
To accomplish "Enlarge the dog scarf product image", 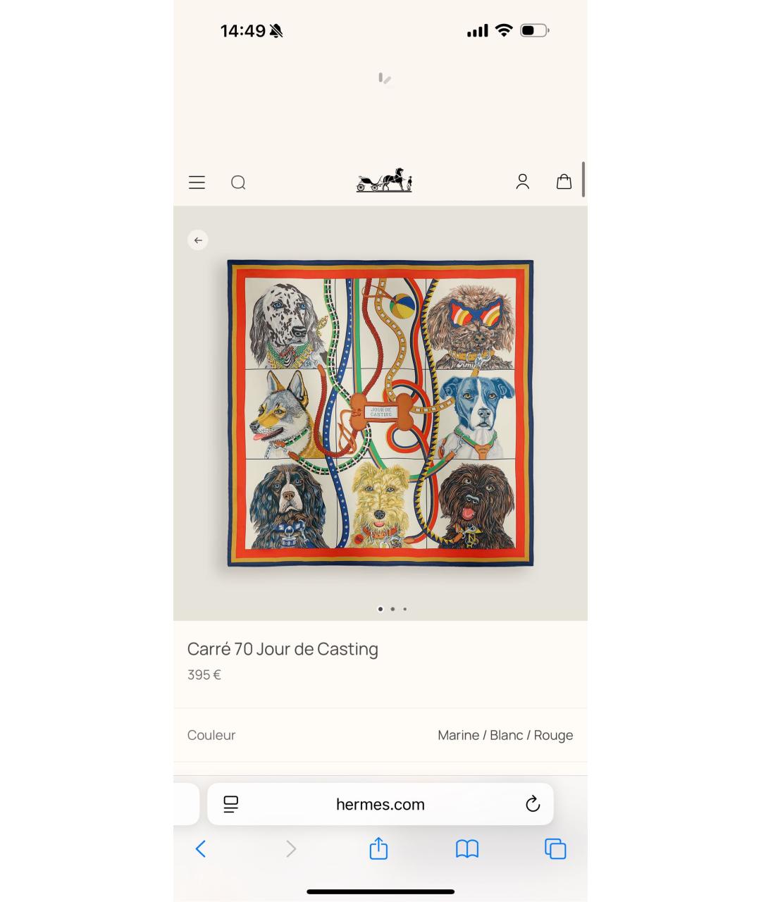I will coord(380,413).
